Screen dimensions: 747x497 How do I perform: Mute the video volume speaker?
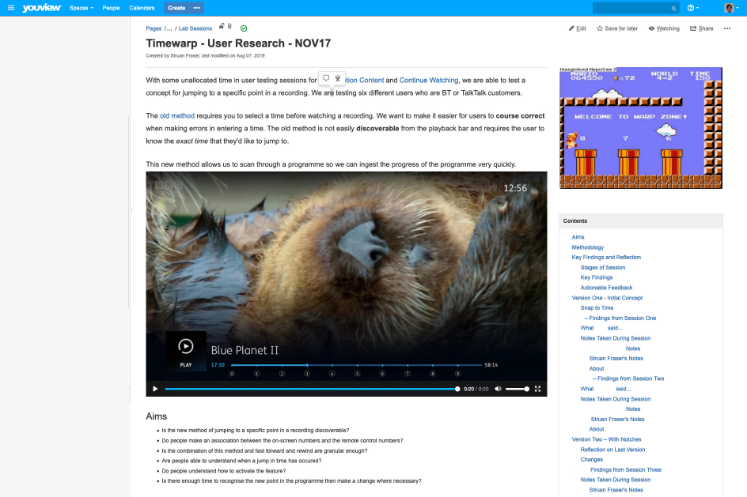(x=498, y=389)
